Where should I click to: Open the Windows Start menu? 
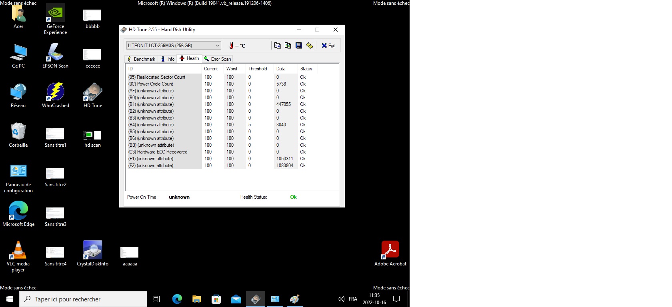[10, 299]
